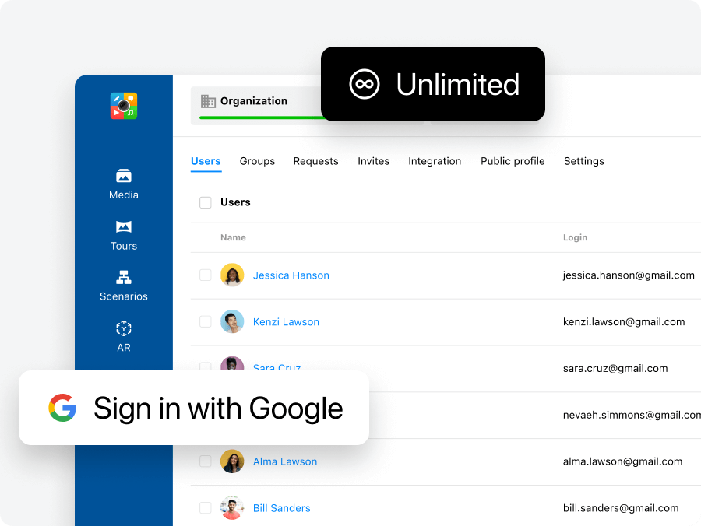Screen dimensions: 701x526
Task: Sort by the Name column header
Action: pos(233,237)
